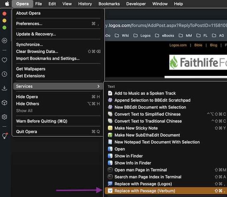
Task: Choose Hide Others
Action: 58,104
